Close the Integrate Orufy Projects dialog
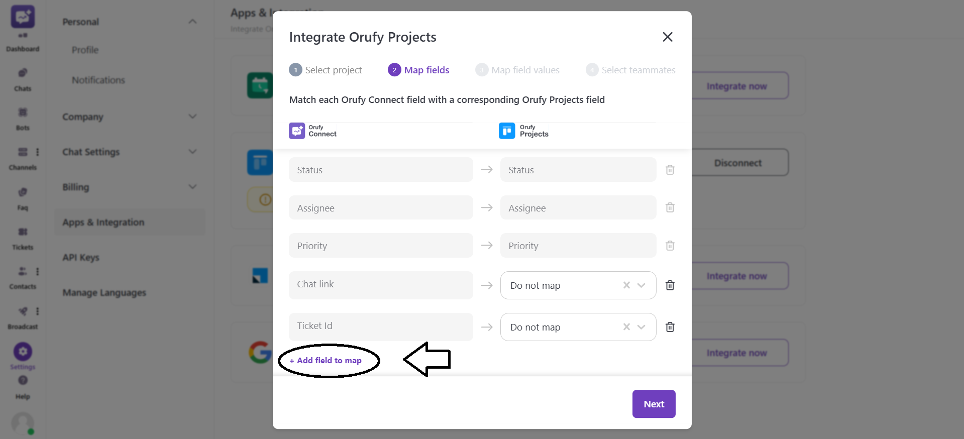 tap(667, 37)
